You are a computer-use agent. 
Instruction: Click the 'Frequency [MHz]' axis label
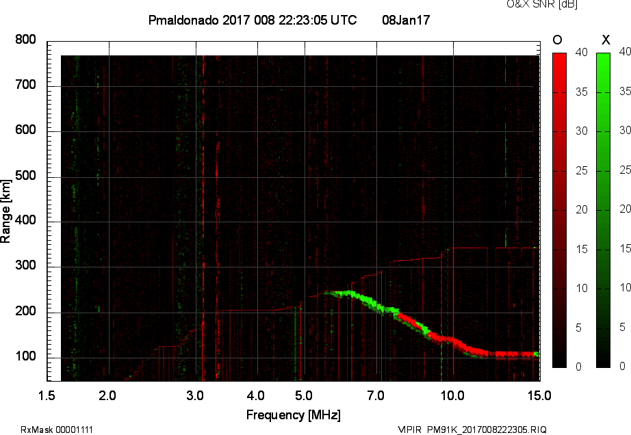coord(294,415)
